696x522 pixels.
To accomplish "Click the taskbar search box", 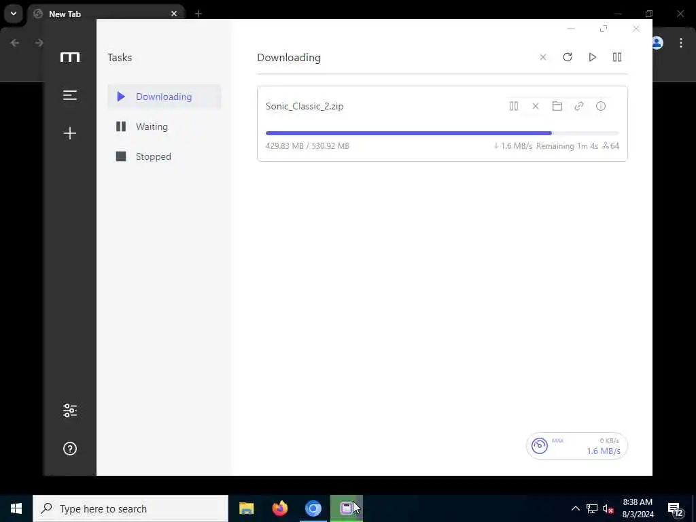I will pos(130,508).
